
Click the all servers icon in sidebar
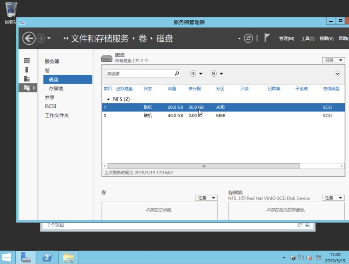tap(27, 78)
